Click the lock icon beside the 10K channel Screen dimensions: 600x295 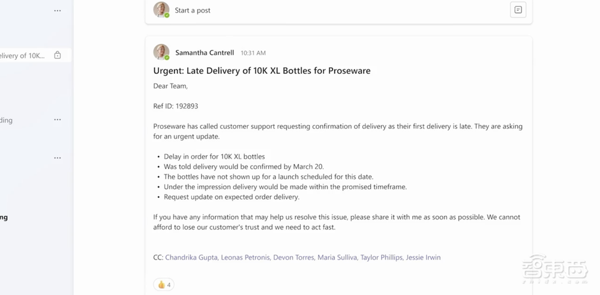(58, 56)
